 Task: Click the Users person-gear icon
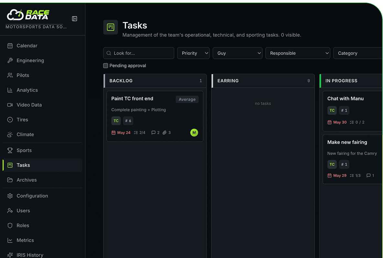point(10,211)
